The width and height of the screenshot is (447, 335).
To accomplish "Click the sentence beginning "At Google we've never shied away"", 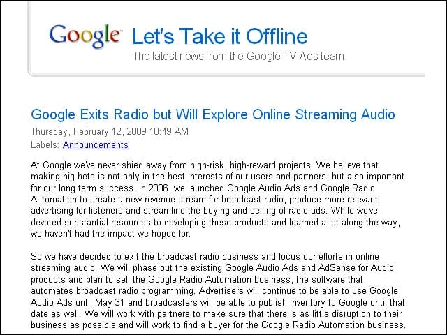I will click(x=170, y=165).
